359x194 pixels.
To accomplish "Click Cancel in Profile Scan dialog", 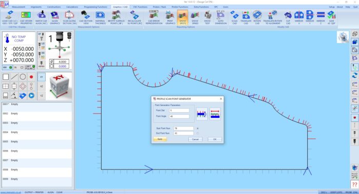I will pos(195,139).
